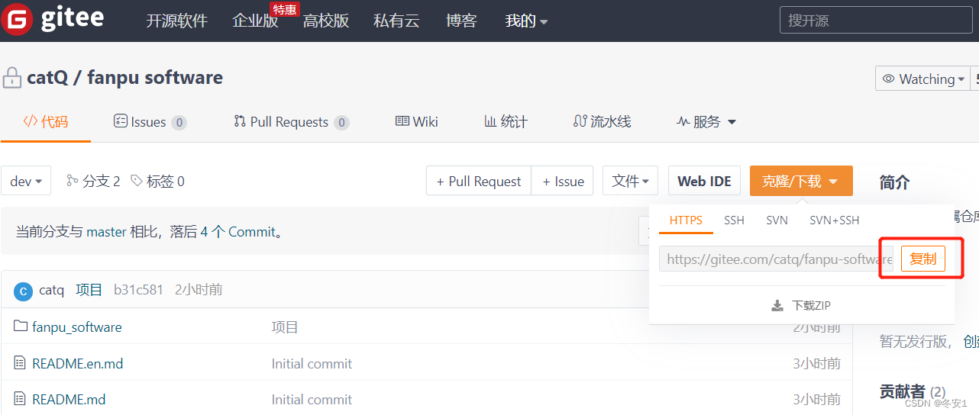Click the Issues count badge 0
The image size is (979, 415).
pos(179,122)
